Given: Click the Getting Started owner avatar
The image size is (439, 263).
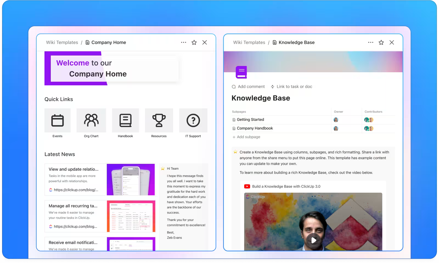Looking at the screenshot, I should (x=336, y=120).
